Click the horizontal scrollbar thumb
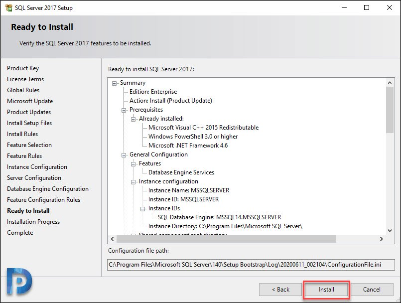401x303 pixels. (x=226, y=239)
